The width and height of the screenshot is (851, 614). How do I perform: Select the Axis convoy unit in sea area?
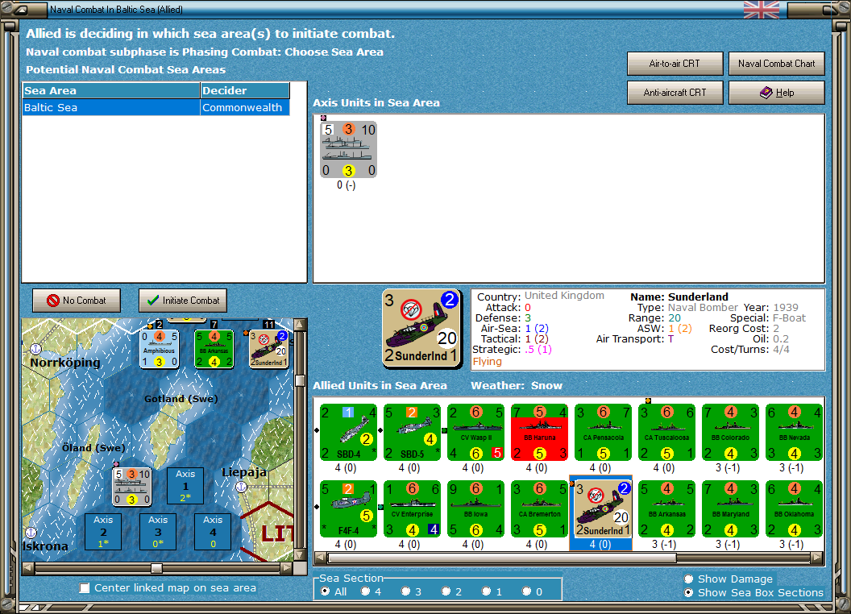click(348, 150)
